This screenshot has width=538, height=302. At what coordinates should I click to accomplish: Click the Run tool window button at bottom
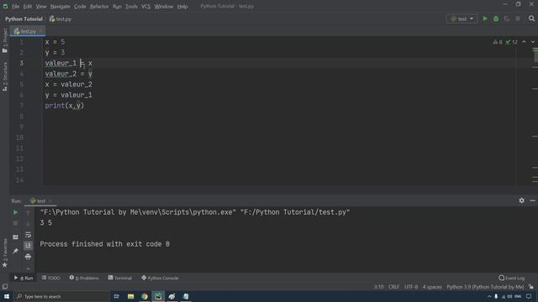(24, 278)
